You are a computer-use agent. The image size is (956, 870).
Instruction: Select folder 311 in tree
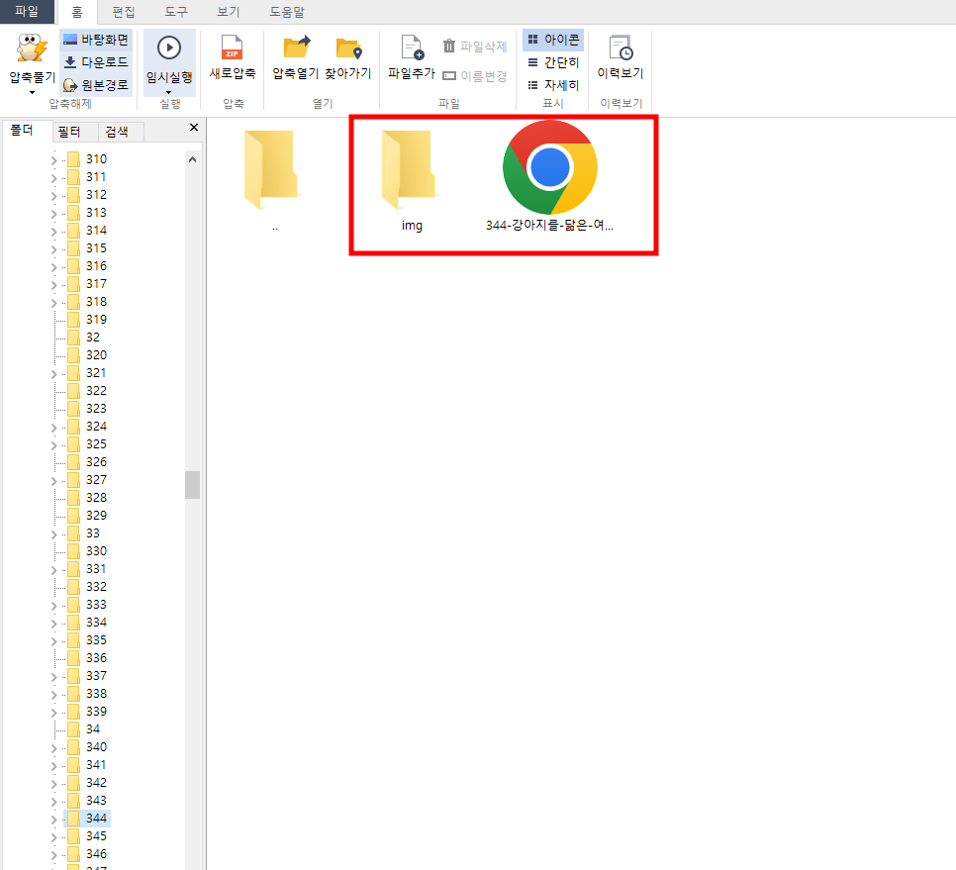[96, 177]
